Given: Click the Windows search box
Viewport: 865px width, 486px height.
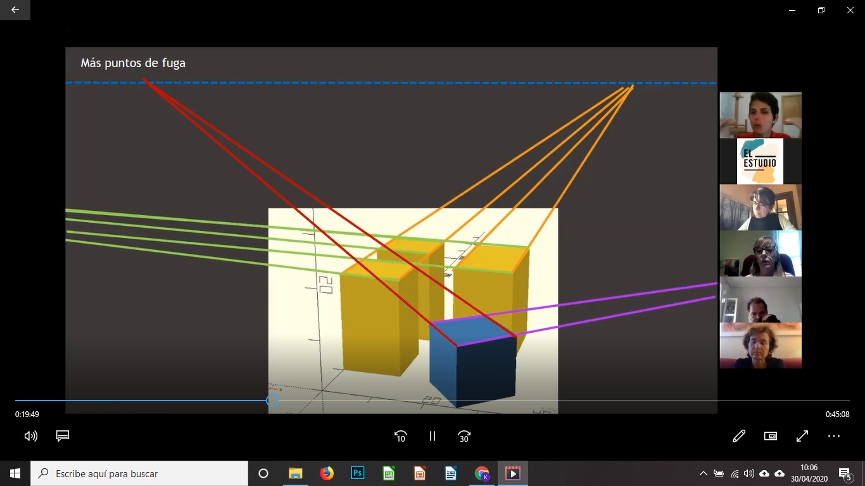Looking at the screenshot, I should click(x=139, y=473).
